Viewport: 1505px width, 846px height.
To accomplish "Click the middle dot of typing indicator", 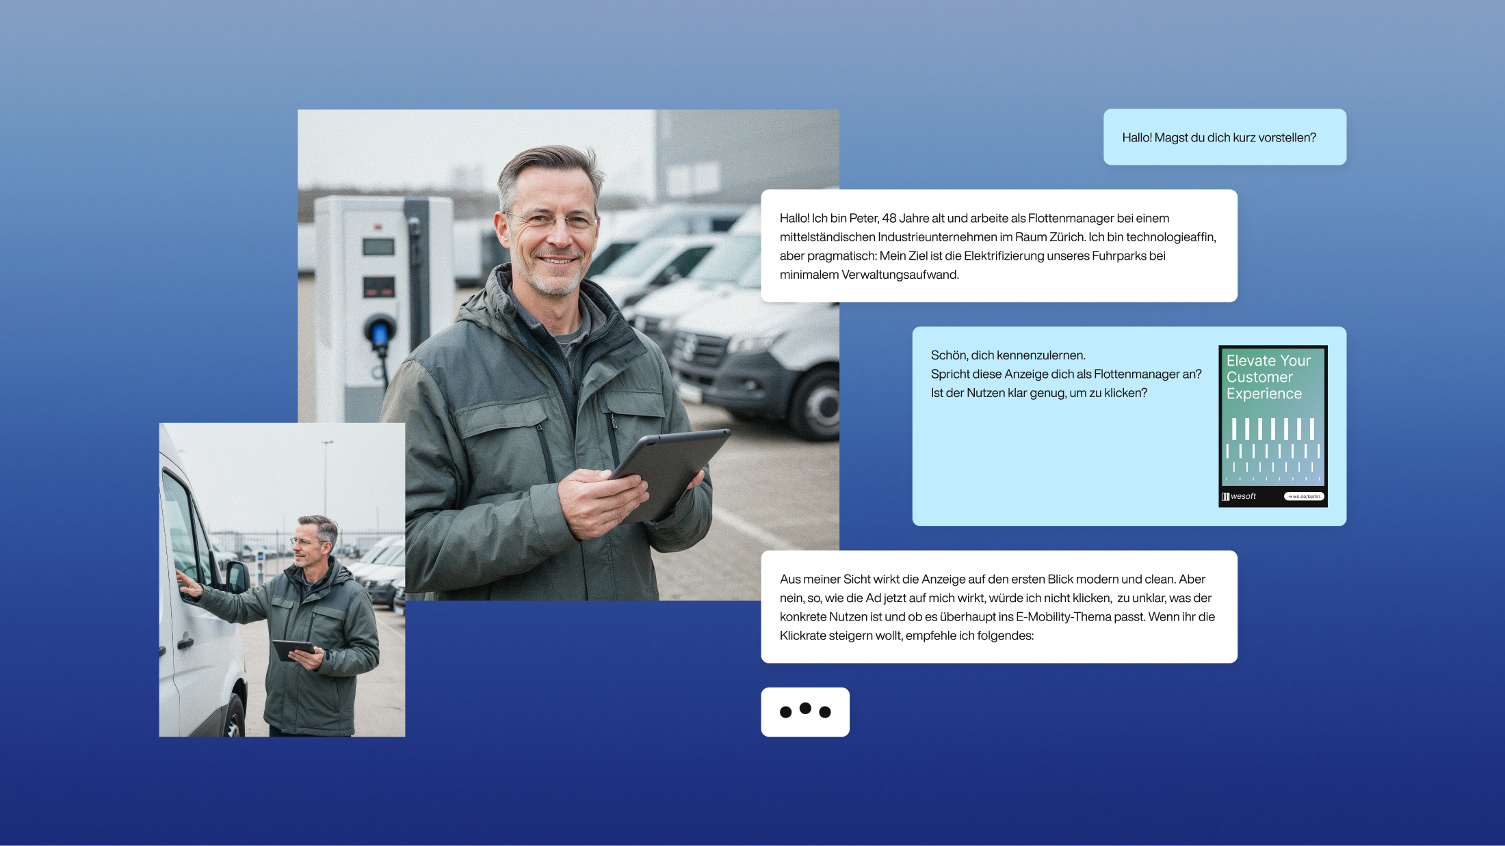I will (x=805, y=709).
